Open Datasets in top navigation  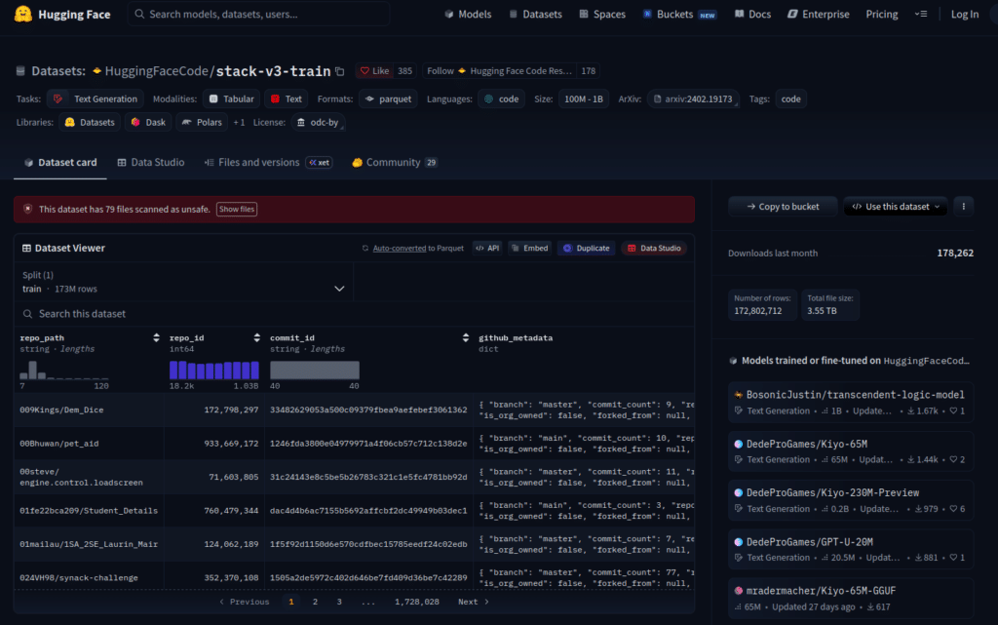535,14
